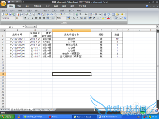Open fill color yellow bucket
Image resolution: width=159 pixels, height=119 pixels.
tap(103, 18)
